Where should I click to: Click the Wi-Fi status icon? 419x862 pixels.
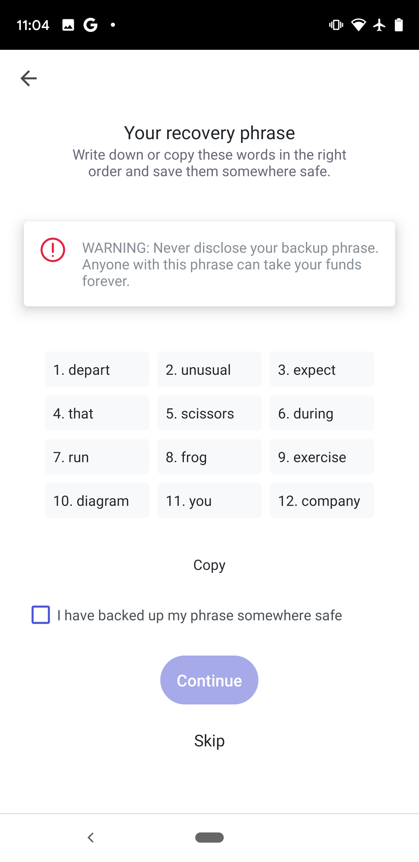pyautogui.click(x=358, y=24)
